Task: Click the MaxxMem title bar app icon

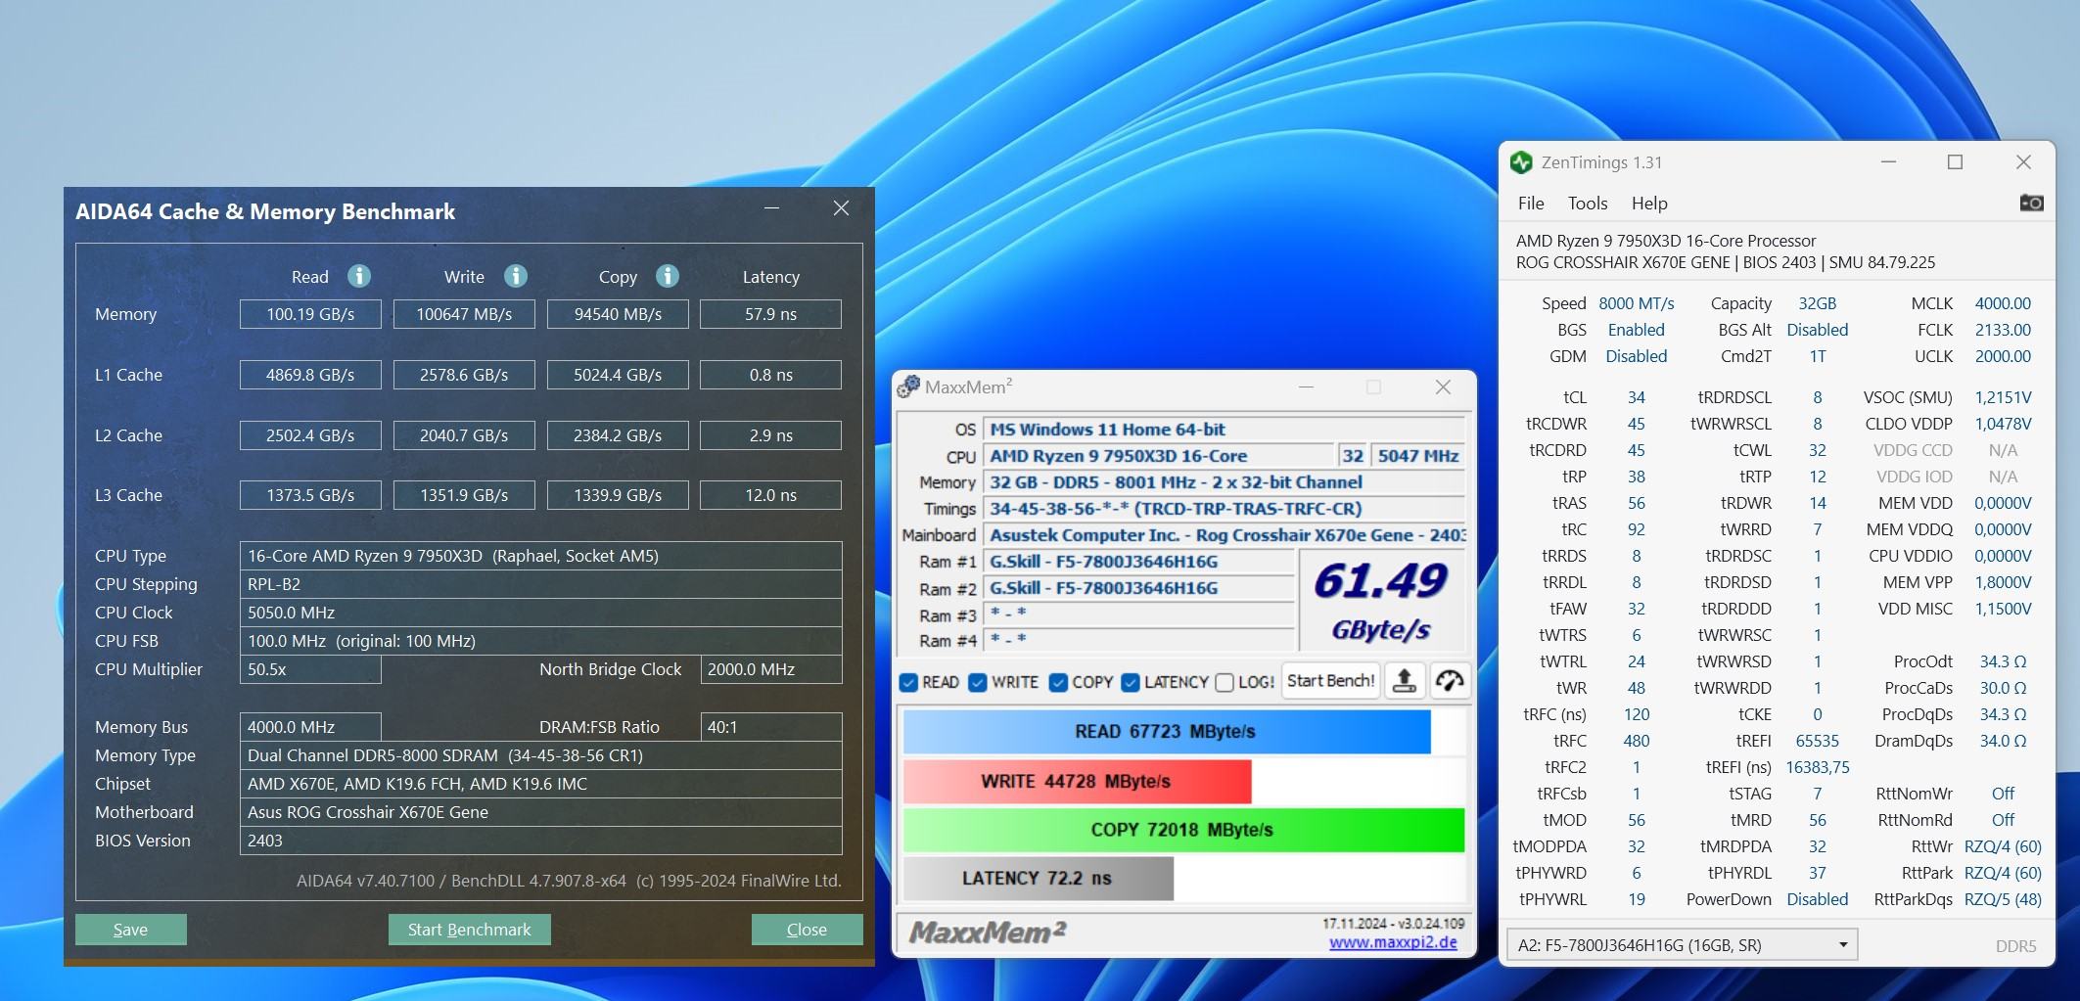Action: pyautogui.click(x=908, y=387)
